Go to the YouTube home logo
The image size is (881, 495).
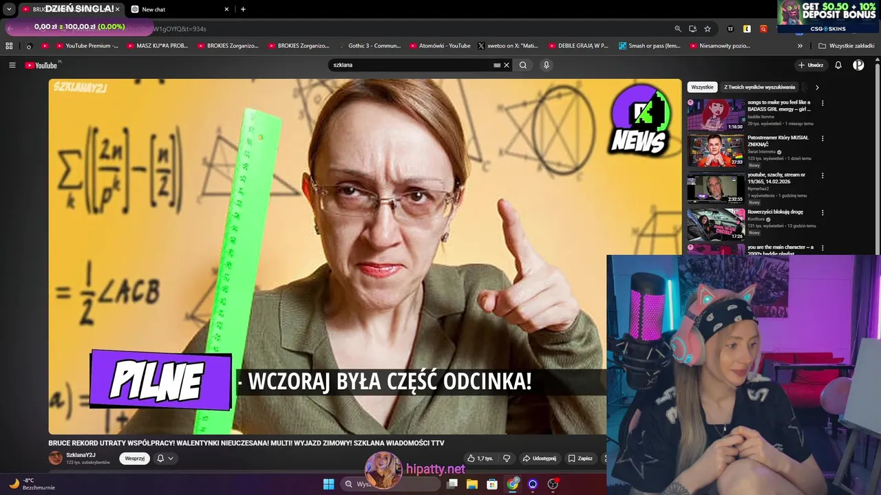pyautogui.click(x=41, y=65)
